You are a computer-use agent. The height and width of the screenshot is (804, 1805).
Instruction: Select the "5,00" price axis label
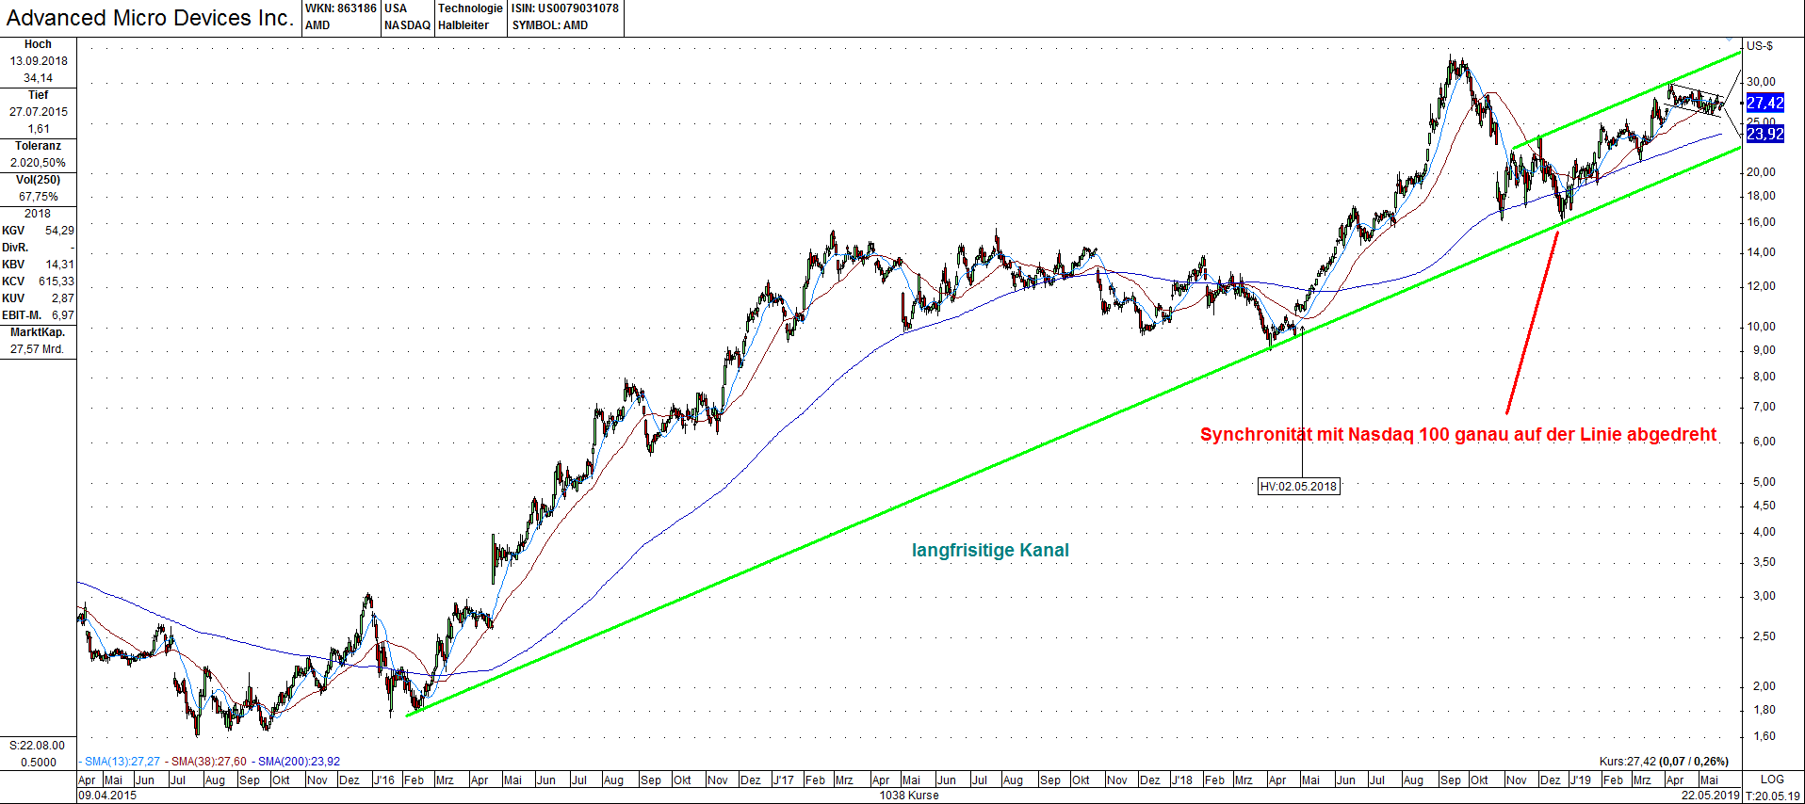point(1764,482)
